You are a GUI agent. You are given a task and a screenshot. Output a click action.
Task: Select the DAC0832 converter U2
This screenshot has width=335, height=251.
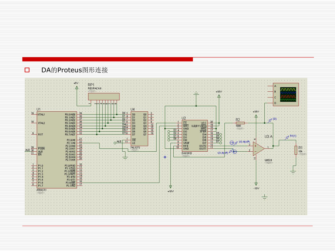tap(194, 135)
